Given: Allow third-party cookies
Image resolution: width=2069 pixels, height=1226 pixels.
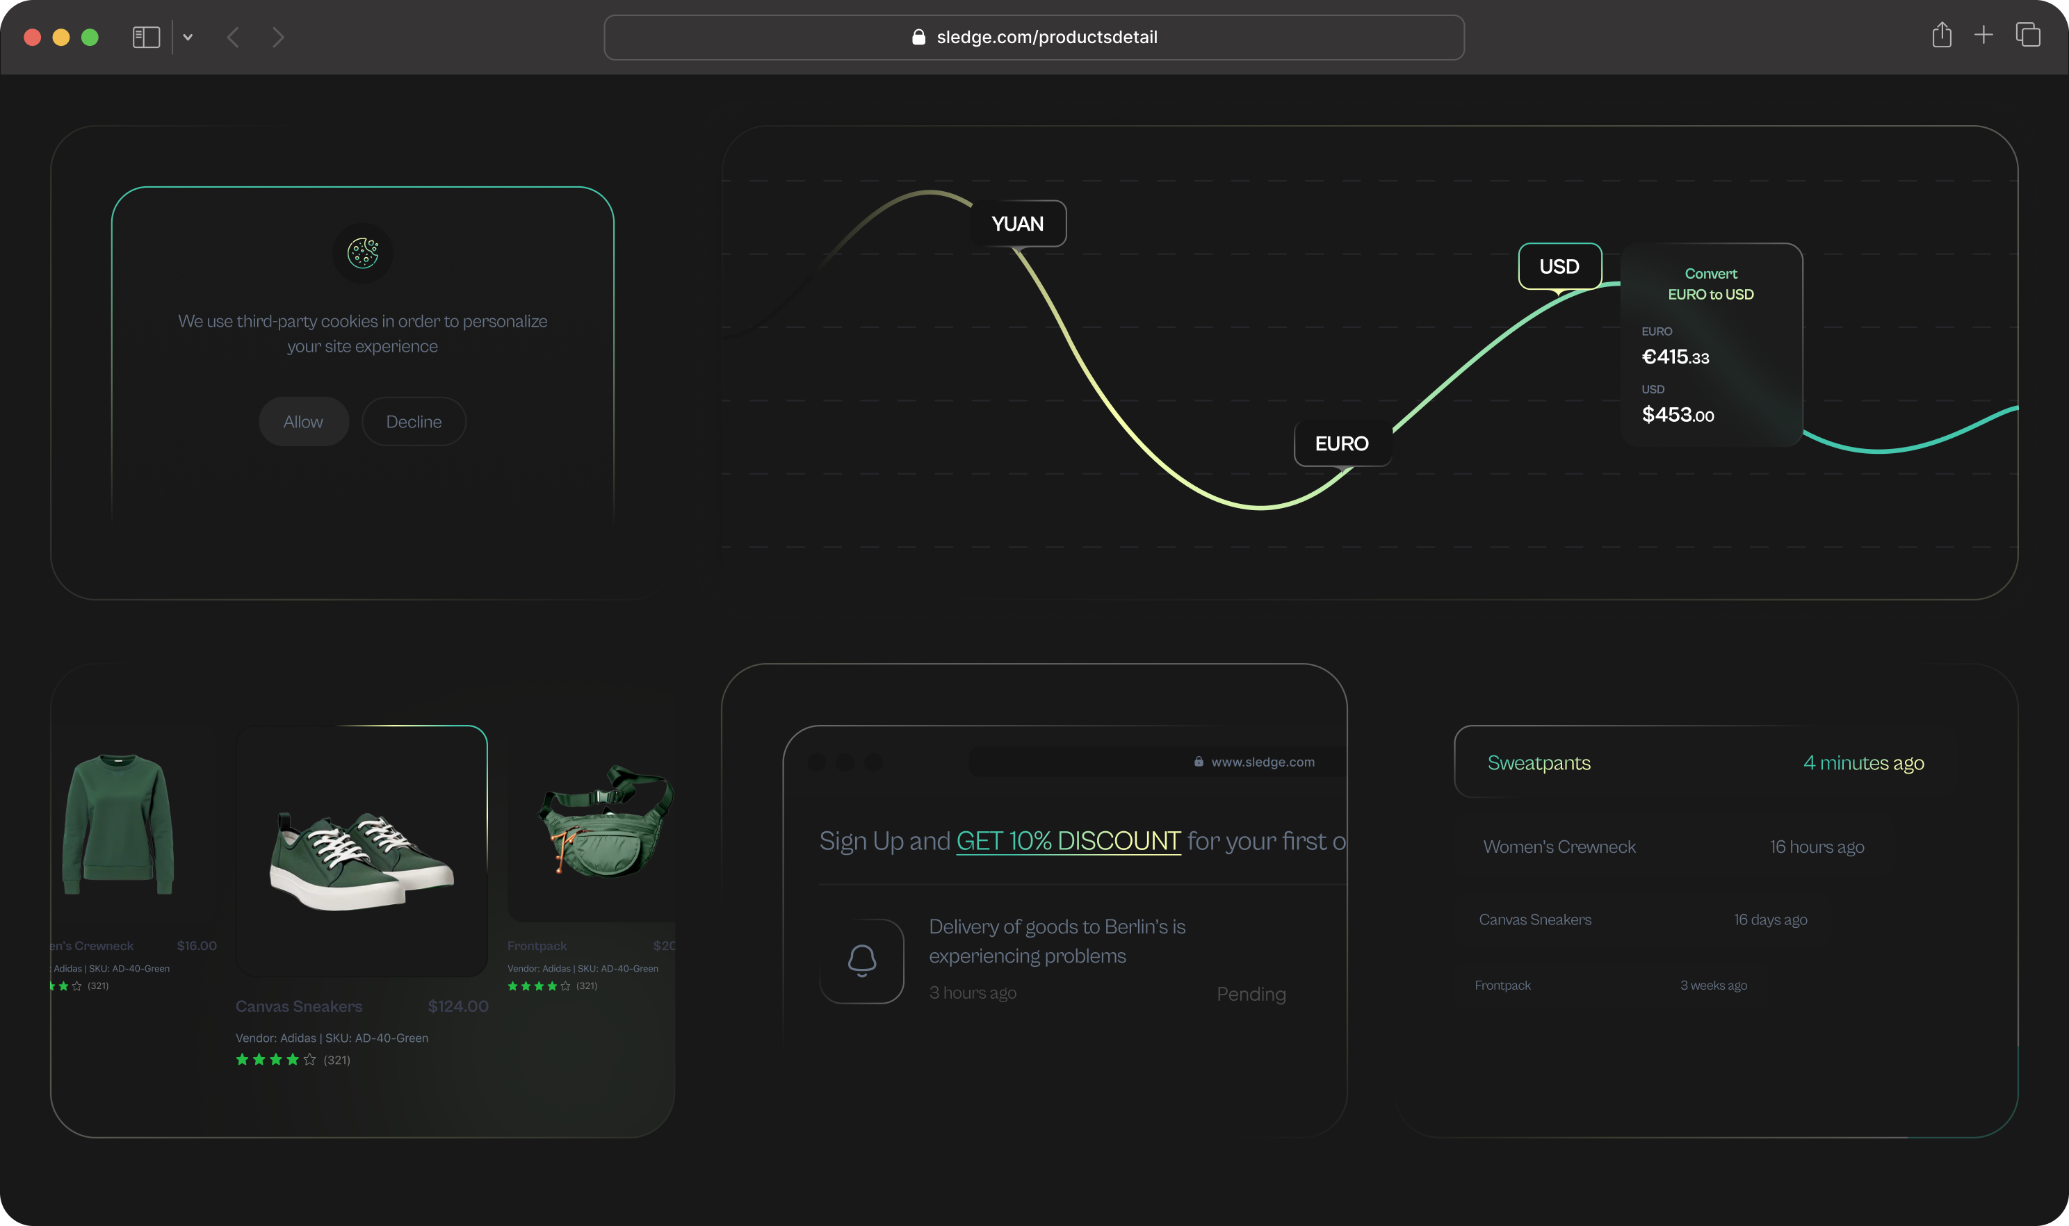Looking at the screenshot, I should [x=303, y=421].
